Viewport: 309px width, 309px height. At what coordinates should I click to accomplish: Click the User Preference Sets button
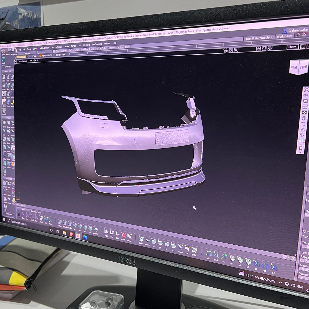(x=259, y=38)
